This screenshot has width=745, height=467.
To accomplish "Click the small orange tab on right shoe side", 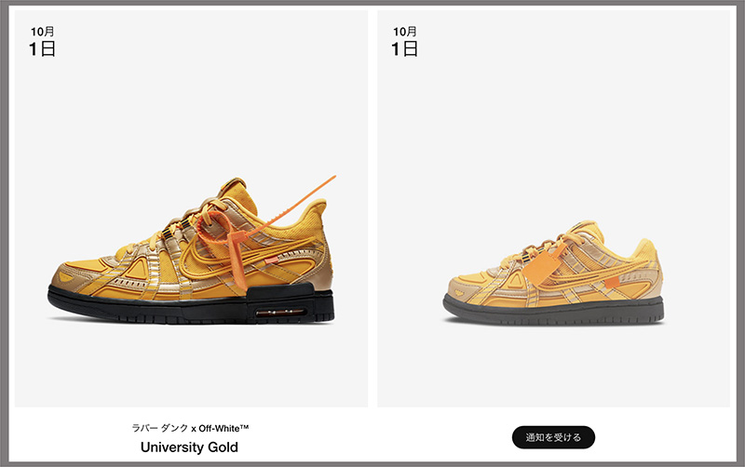I will coord(612,283).
